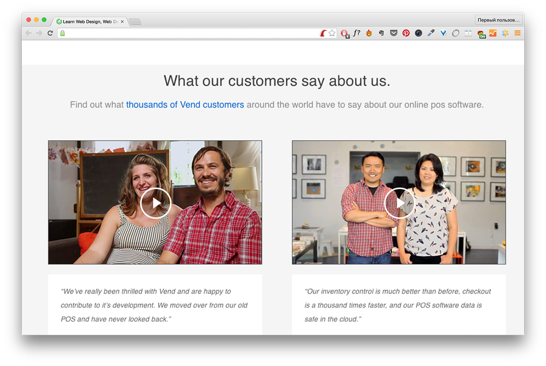Viewport: 546px width, 366px height.
Task: Open the Evernote Web Clipper extension
Action: tap(381, 33)
